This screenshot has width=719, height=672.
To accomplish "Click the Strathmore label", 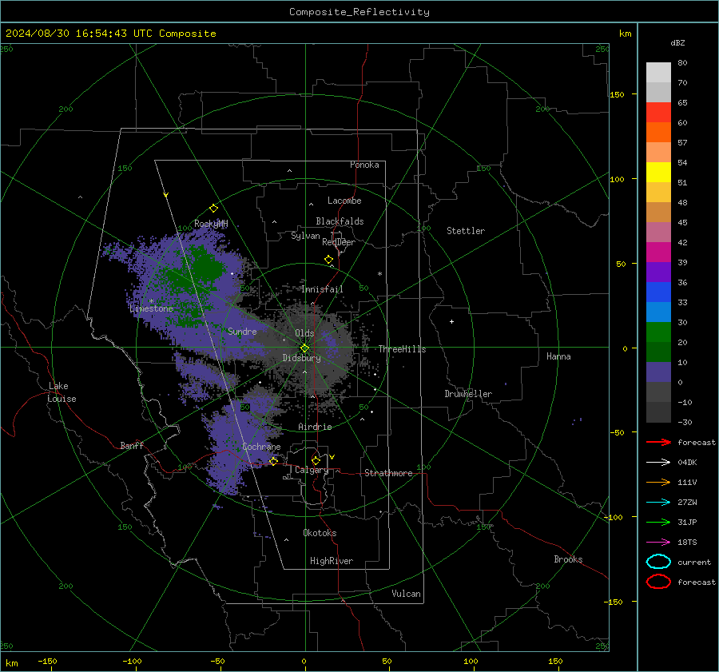I will [388, 473].
